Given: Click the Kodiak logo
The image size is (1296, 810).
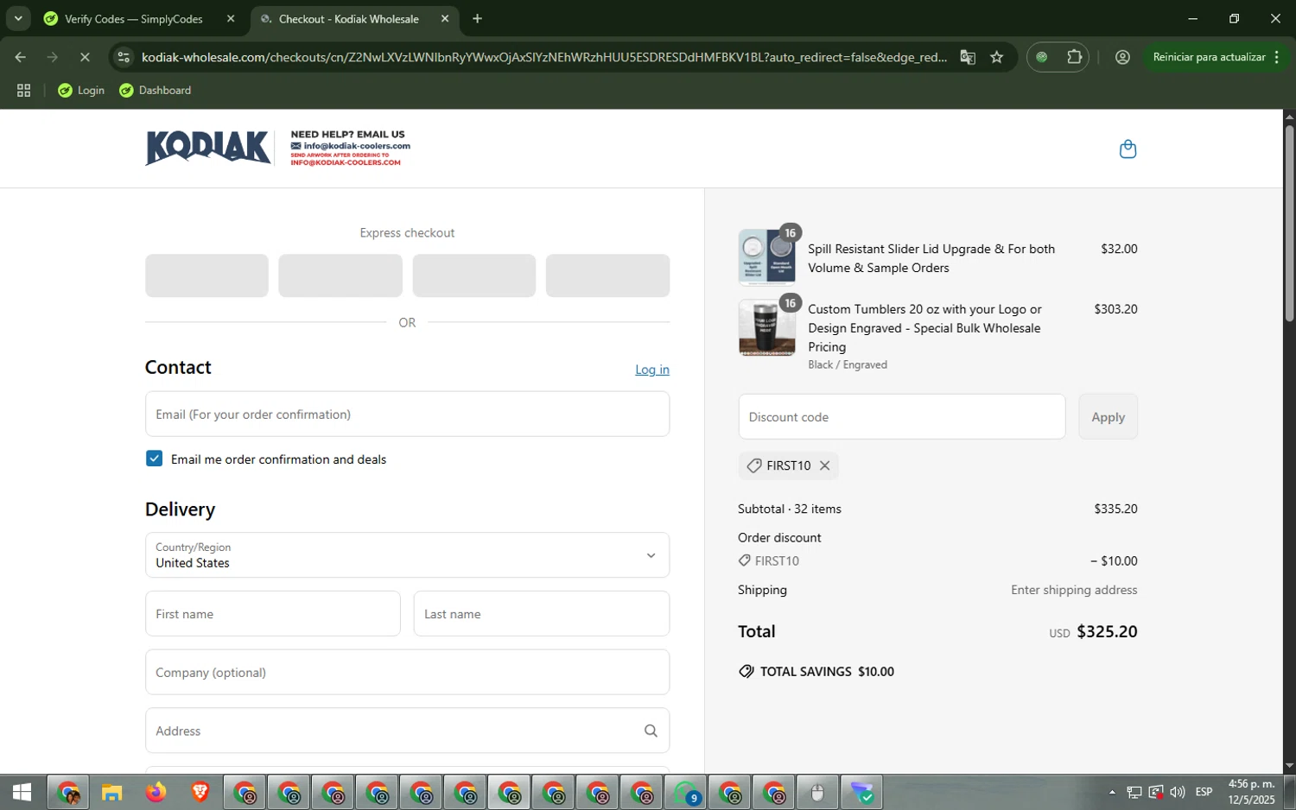Looking at the screenshot, I should [208, 148].
